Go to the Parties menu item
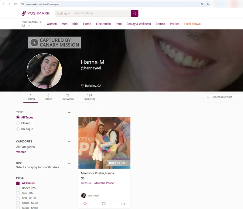Image resolution: width=243 pixels, height=209 pixels. [x=174, y=24]
